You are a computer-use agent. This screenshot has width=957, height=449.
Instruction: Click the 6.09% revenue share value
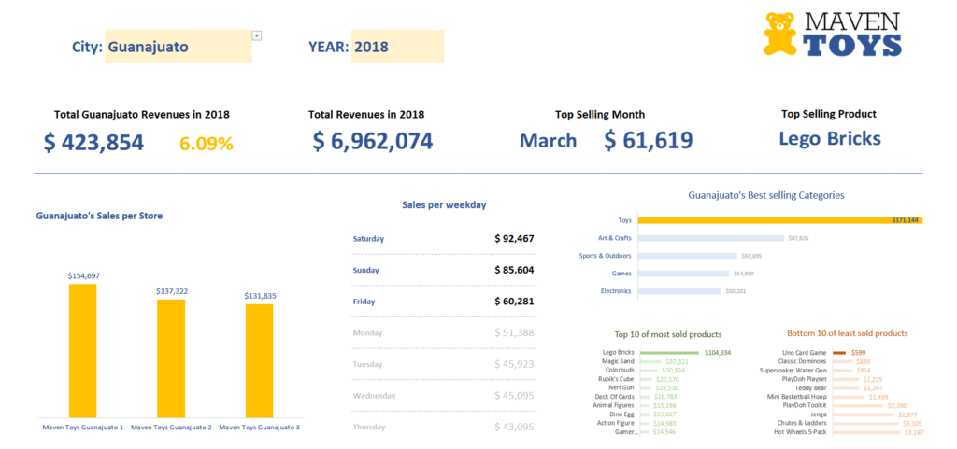(x=207, y=144)
